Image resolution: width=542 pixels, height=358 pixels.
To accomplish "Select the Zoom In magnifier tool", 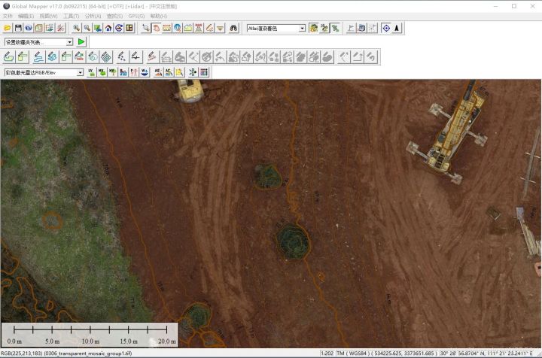I will pos(77,28).
